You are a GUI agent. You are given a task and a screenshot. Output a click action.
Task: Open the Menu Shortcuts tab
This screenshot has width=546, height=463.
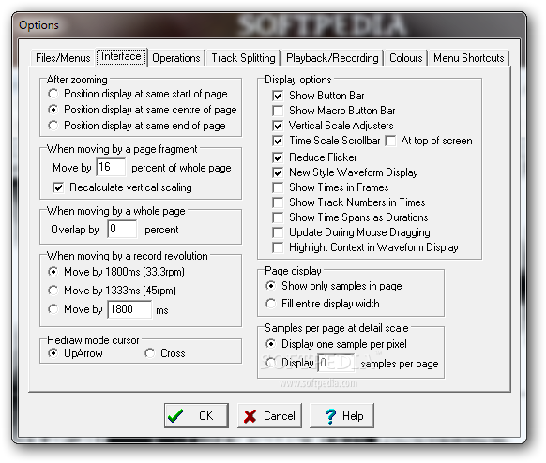(469, 58)
